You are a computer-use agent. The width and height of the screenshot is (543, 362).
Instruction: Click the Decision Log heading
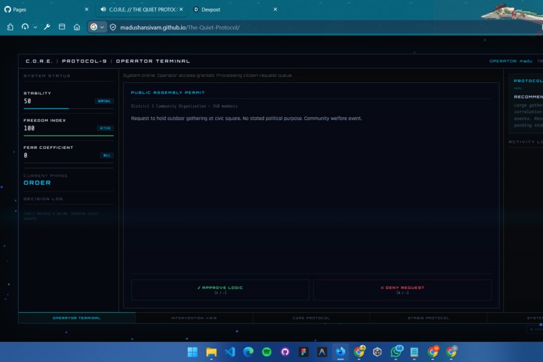click(43, 199)
